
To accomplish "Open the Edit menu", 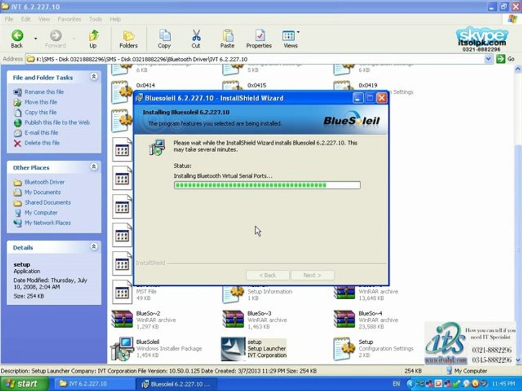I will click(x=26, y=20).
